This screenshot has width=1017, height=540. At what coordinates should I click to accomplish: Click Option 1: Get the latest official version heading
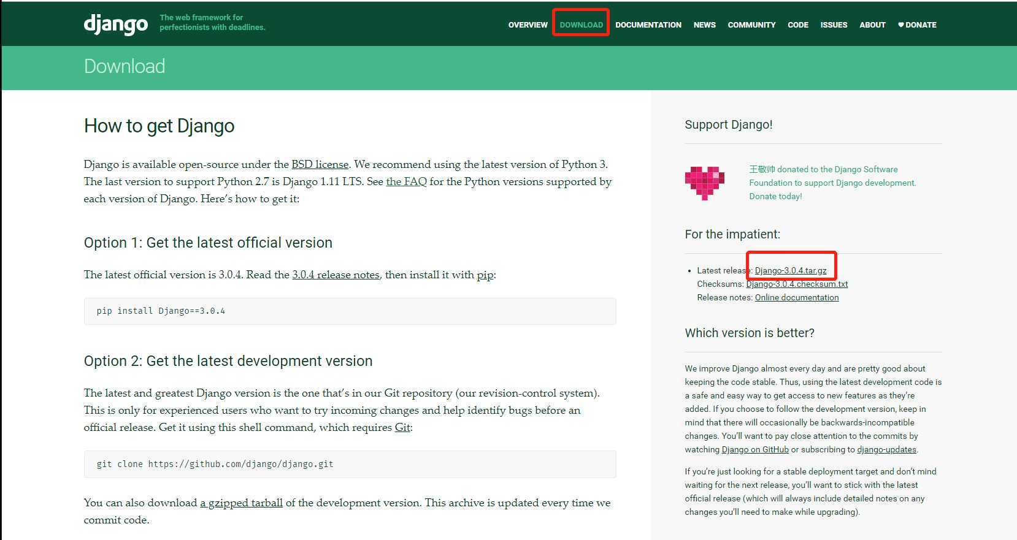pos(208,243)
